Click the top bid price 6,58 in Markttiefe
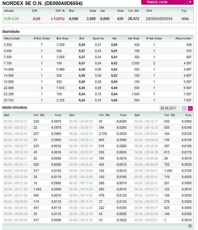 coord(82,45)
